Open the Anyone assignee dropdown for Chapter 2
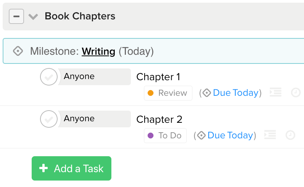304x187 pixels. pos(95,119)
